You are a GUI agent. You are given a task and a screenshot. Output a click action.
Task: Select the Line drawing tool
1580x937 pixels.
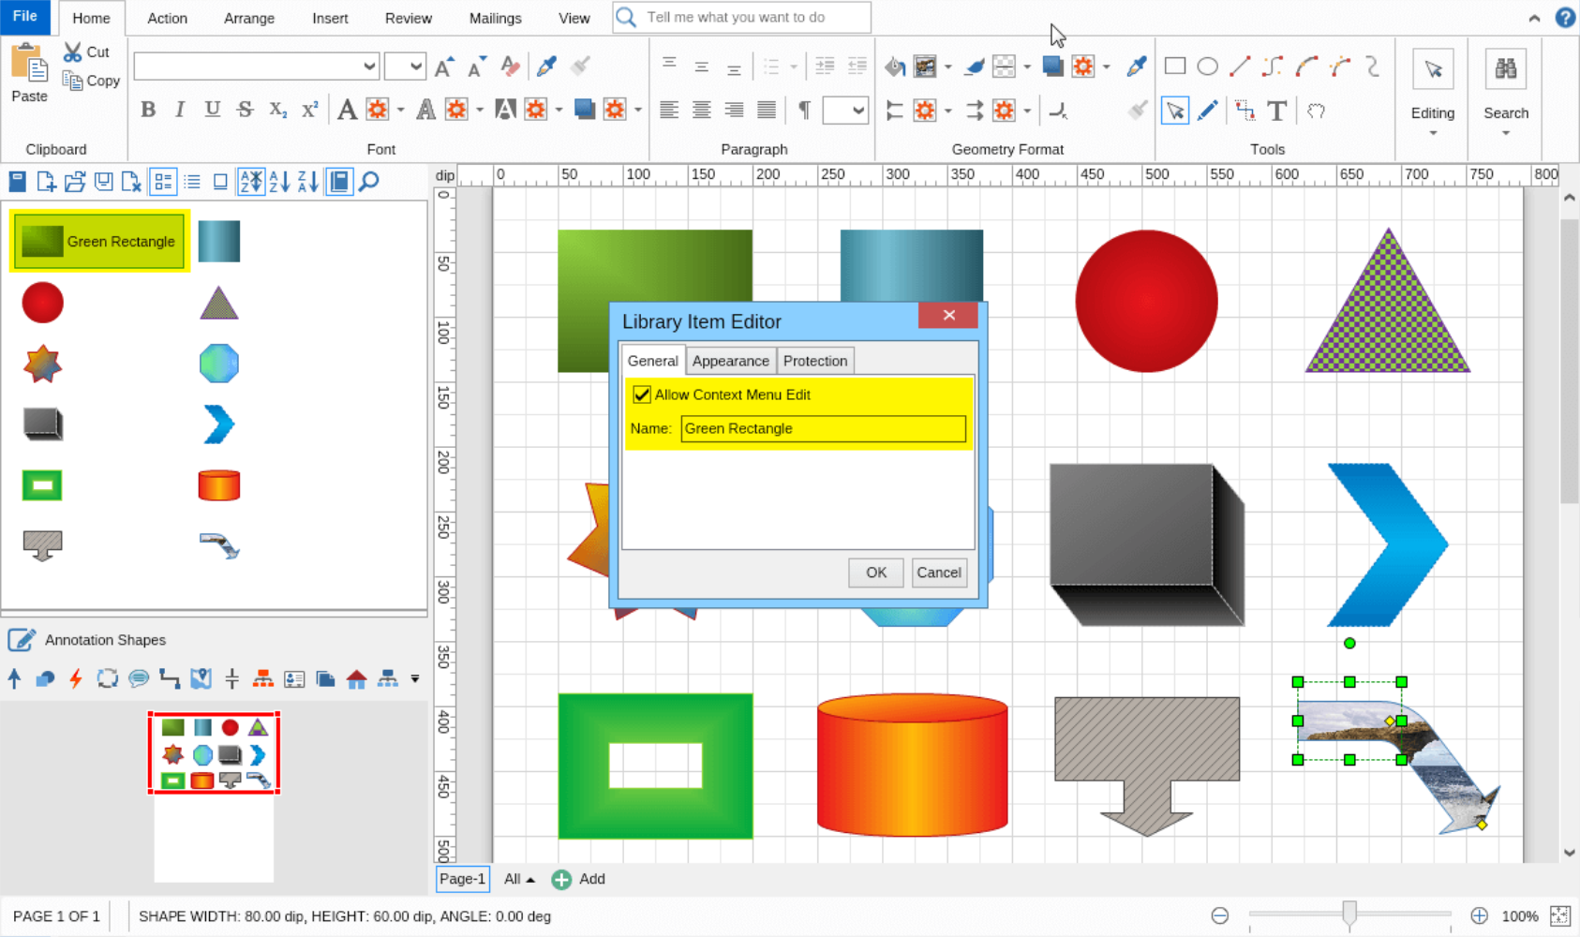(x=1240, y=66)
